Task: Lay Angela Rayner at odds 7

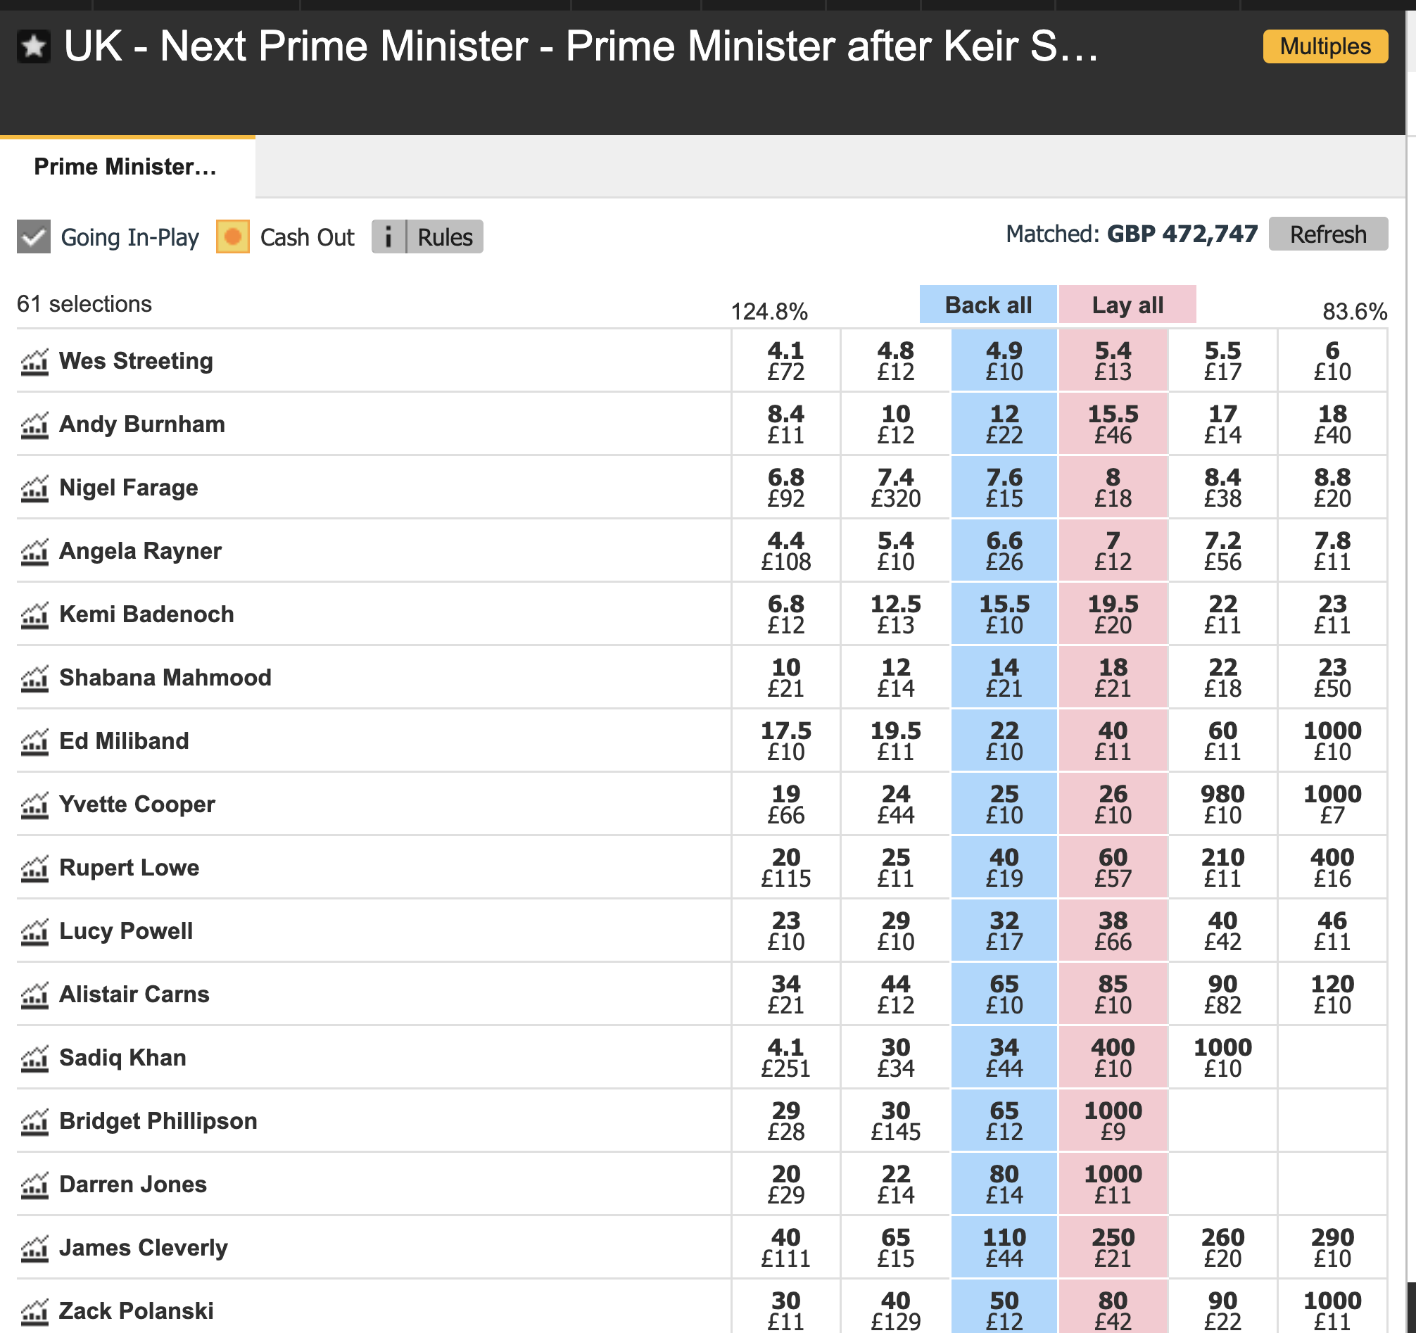Action: click(x=1113, y=551)
